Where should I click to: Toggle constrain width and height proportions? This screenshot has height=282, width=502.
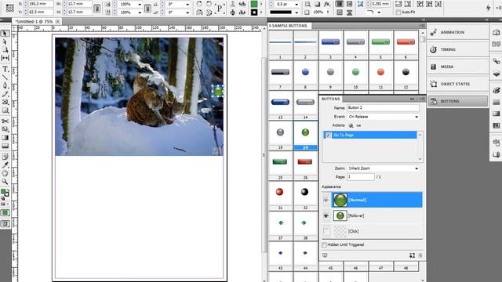(97, 8)
